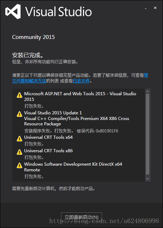Select the 'Microsoft ASP.NET and Web Tools 2015' entry
This screenshot has height=228, width=163.
[x=80, y=96]
